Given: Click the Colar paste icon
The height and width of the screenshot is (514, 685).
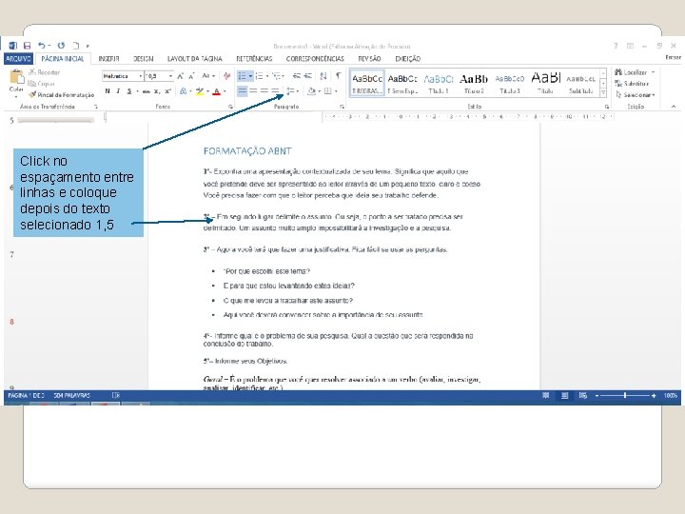Looking at the screenshot, I should click(16, 77).
